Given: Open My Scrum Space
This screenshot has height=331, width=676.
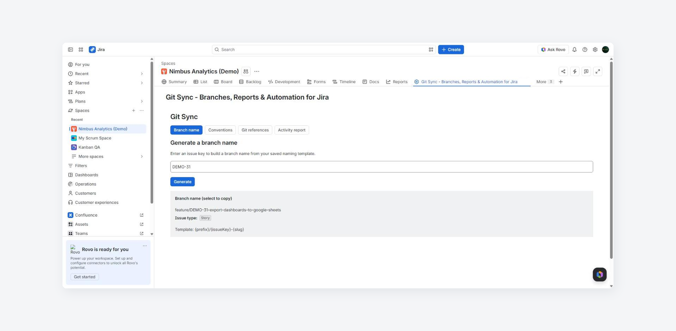Looking at the screenshot, I should (x=107, y=138).
